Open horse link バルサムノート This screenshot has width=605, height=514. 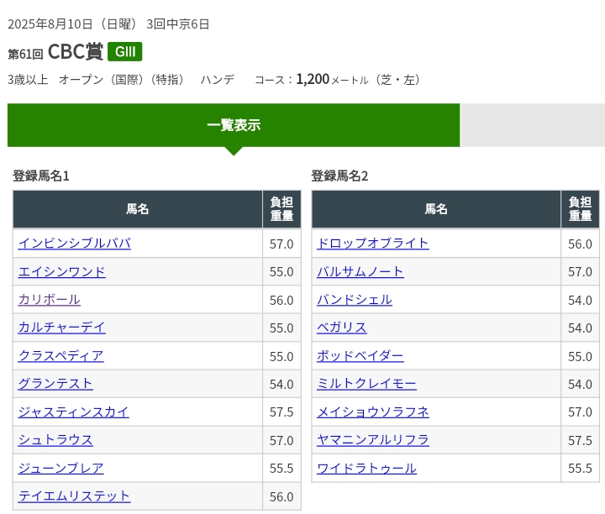(x=360, y=271)
